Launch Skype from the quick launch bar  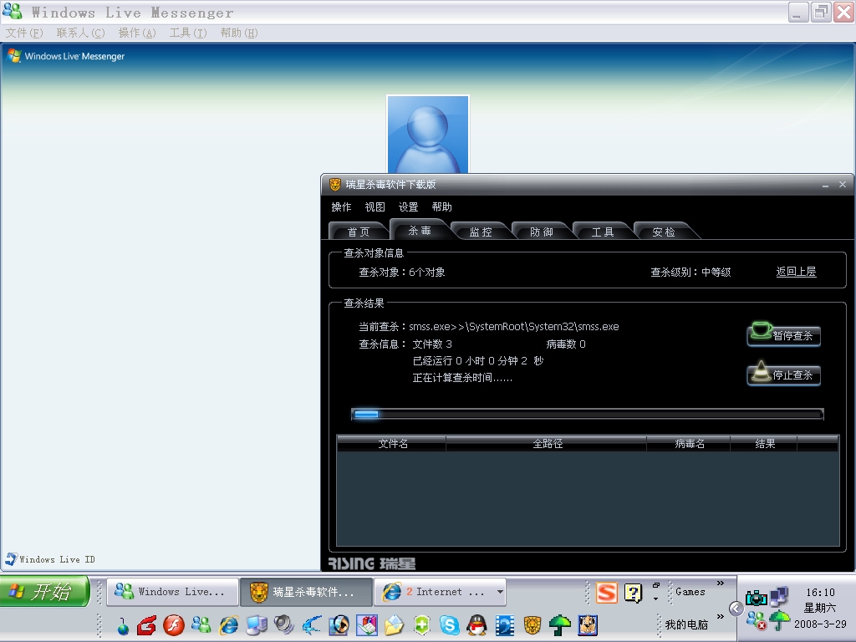click(x=449, y=625)
